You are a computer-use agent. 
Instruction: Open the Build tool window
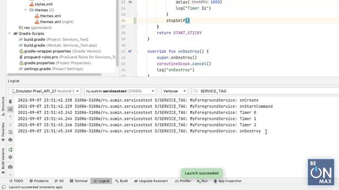pyautogui.click(x=121, y=181)
